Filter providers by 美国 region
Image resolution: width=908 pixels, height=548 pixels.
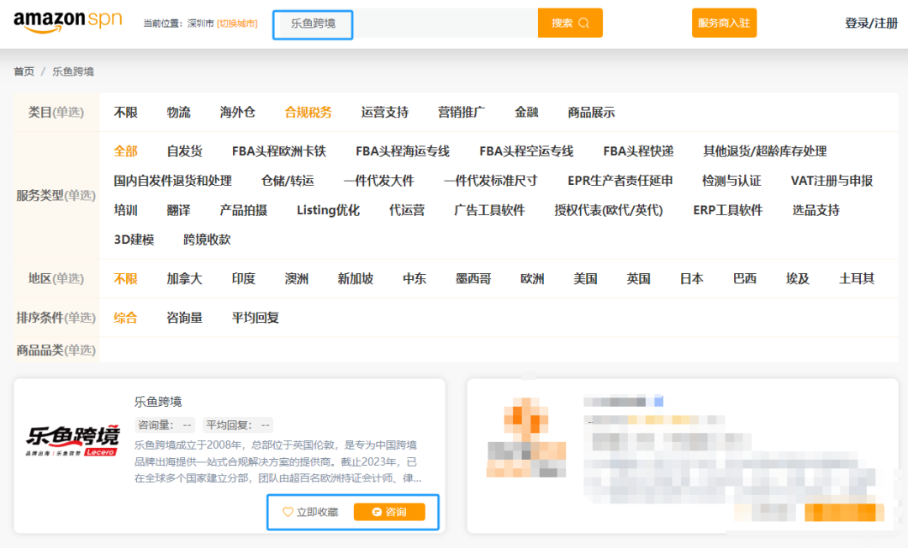pyautogui.click(x=585, y=277)
